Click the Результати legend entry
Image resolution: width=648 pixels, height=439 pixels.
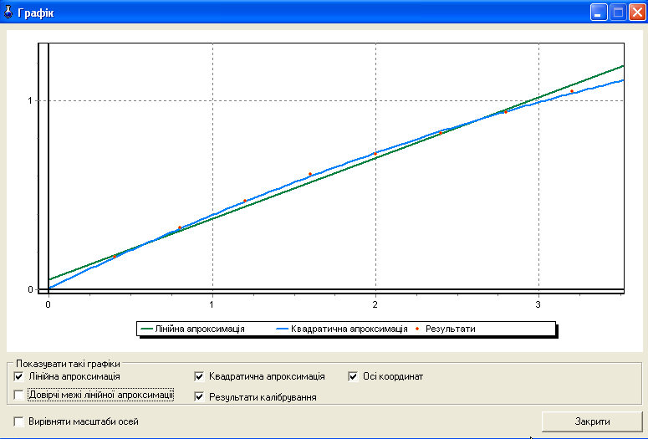pyautogui.click(x=446, y=329)
